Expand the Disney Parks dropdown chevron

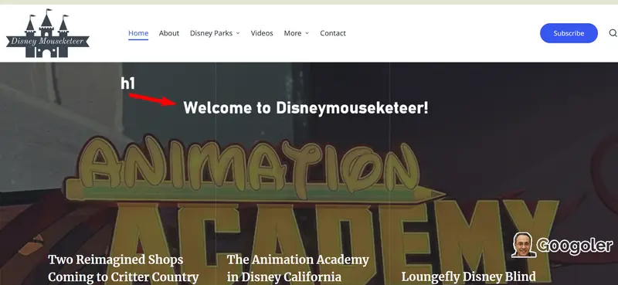tap(238, 33)
